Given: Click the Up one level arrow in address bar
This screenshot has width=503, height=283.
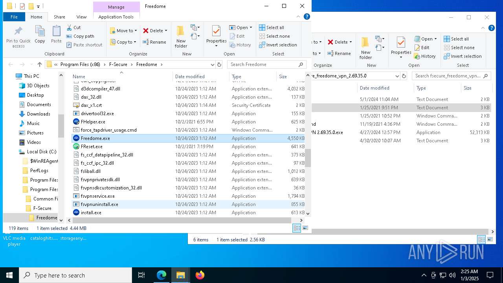Looking at the screenshot, I should (x=40, y=64).
